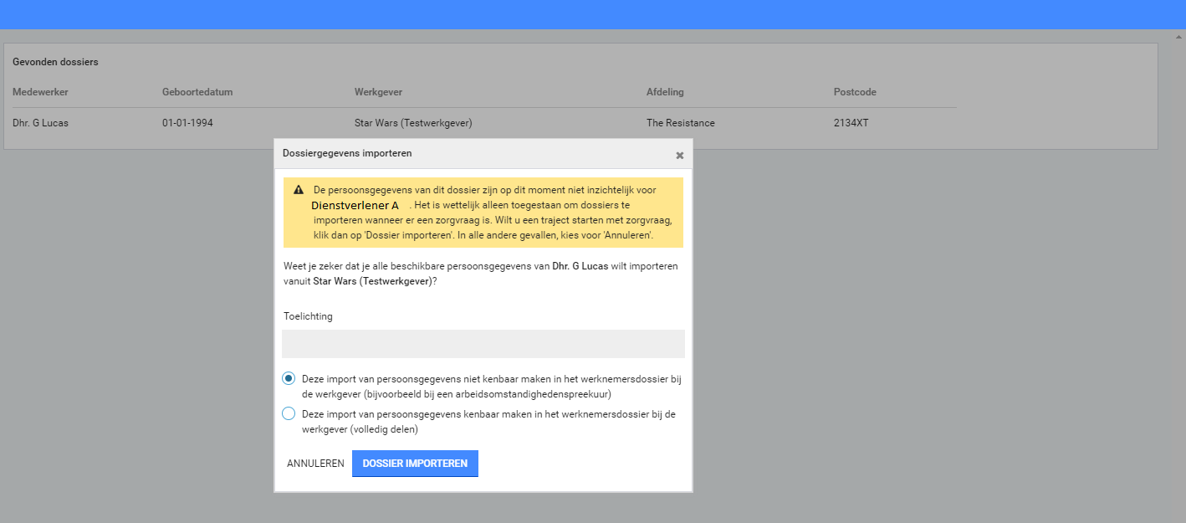Click the Dossiergegevens importeren title bar
Image resolution: width=1186 pixels, height=523 pixels.
(468, 154)
